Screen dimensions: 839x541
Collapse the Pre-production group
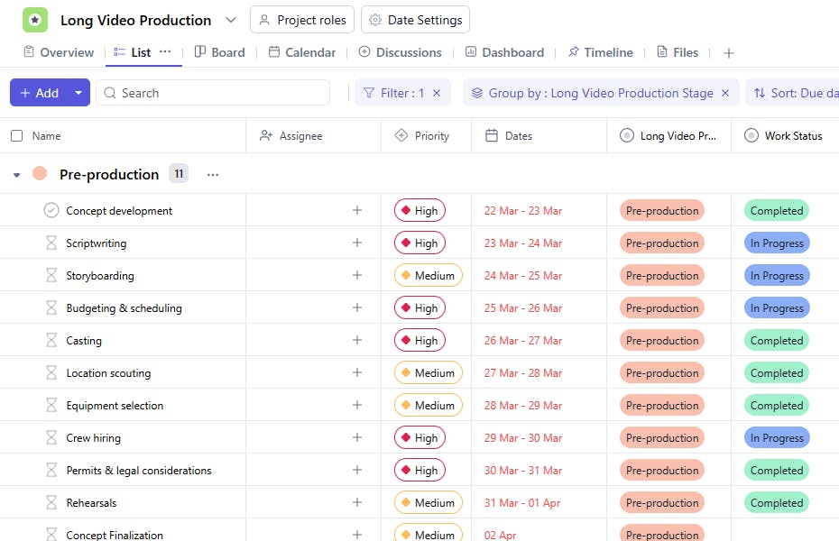click(x=16, y=175)
